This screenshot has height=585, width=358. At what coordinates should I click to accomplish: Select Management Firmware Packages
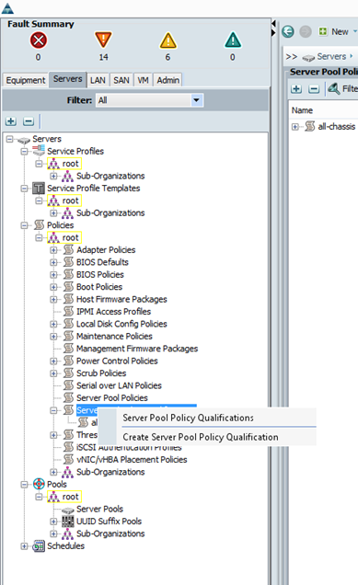click(x=137, y=349)
